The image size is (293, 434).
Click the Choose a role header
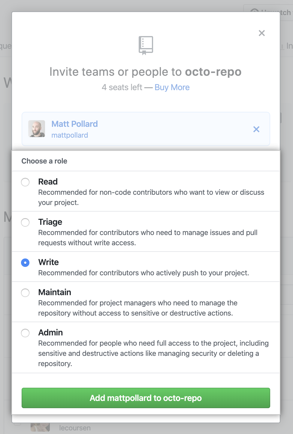(44, 161)
